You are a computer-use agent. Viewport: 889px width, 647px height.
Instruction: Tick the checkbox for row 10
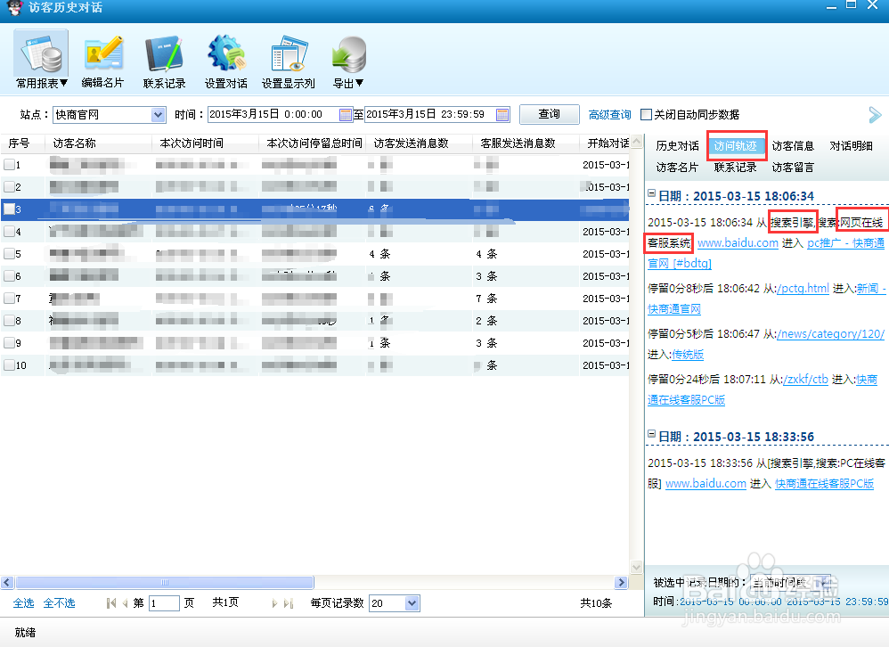pyautogui.click(x=9, y=365)
